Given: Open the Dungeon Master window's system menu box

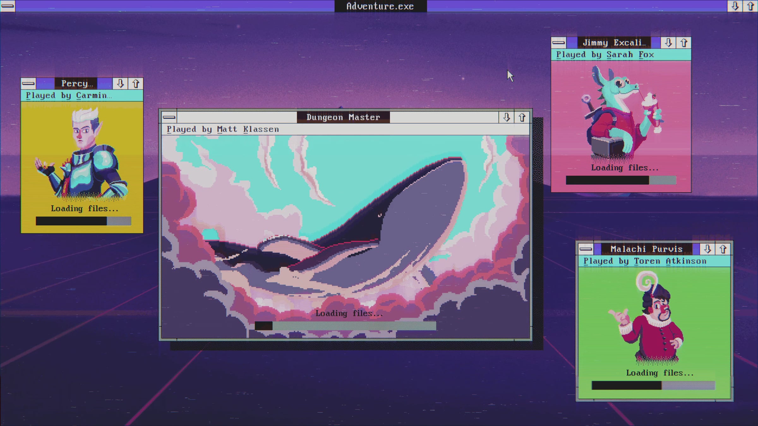Looking at the screenshot, I should coord(169,117).
